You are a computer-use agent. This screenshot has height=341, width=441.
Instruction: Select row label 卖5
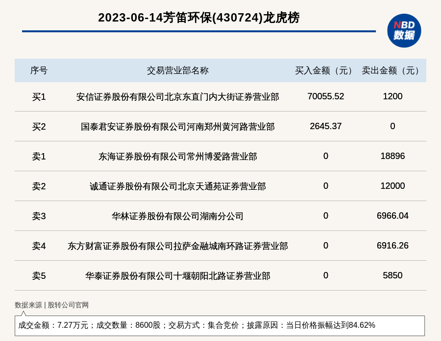tap(39, 276)
